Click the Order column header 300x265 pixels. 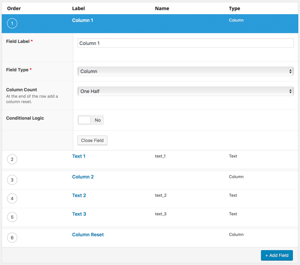click(x=14, y=8)
